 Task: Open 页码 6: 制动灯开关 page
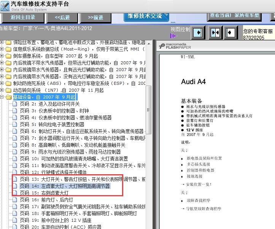click(x=83, y=131)
